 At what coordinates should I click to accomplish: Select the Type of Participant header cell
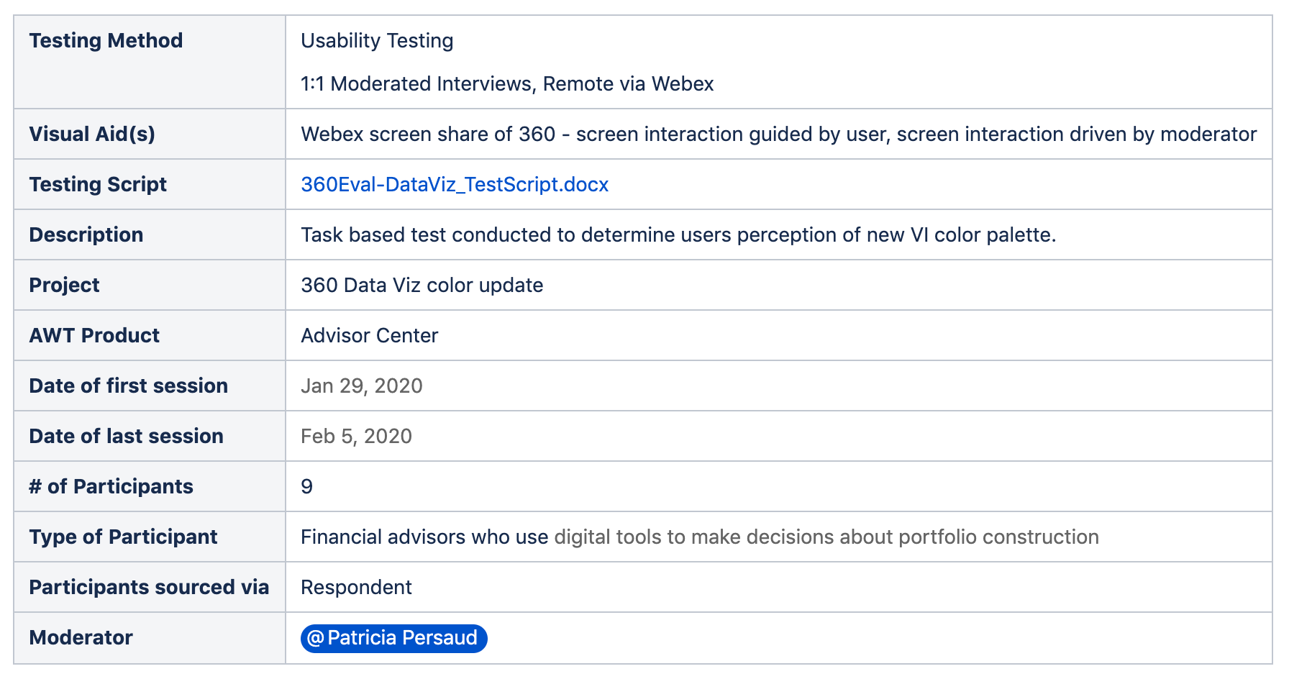pos(150,537)
